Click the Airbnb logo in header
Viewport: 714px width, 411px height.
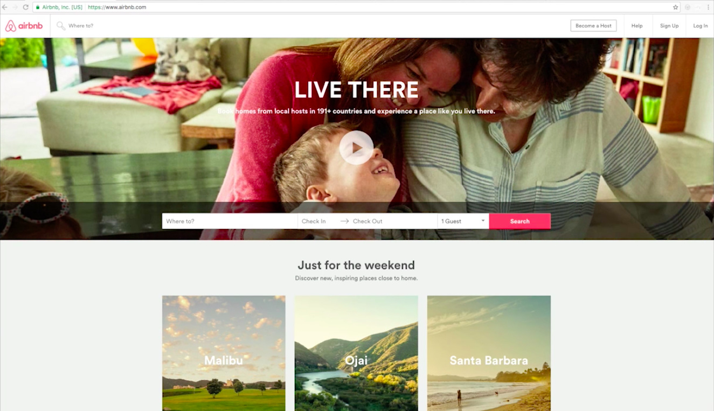pyautogui.click(x=24, y=26)
